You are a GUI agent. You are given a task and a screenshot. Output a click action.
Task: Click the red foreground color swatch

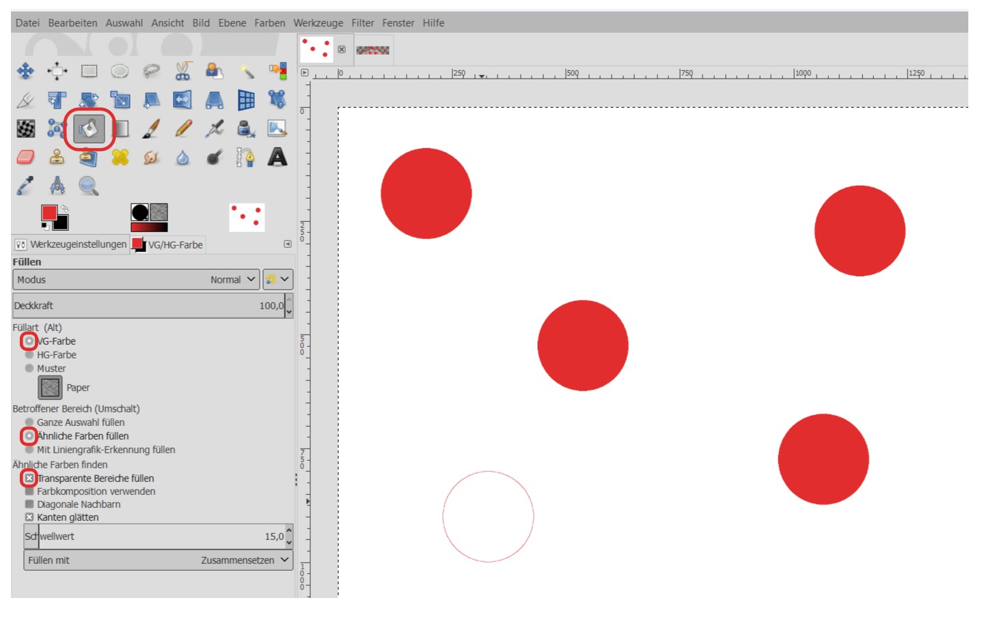click(49, 213)
